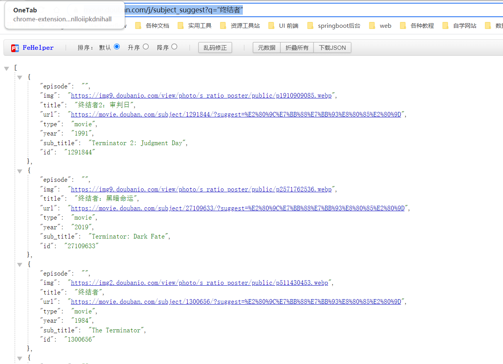Open the web bookmark folder

(380, 26)
